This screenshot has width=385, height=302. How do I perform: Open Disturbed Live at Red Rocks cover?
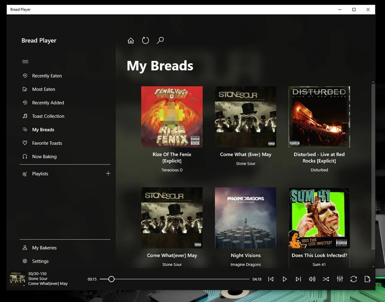(x=319, y=117)
